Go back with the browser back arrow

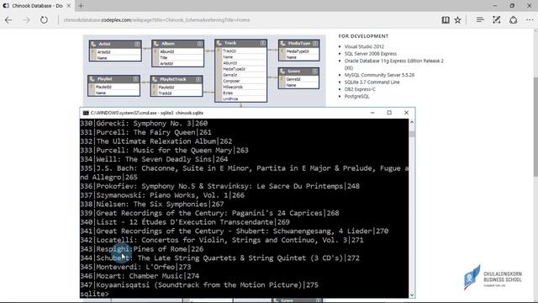[x=8, y=20]
